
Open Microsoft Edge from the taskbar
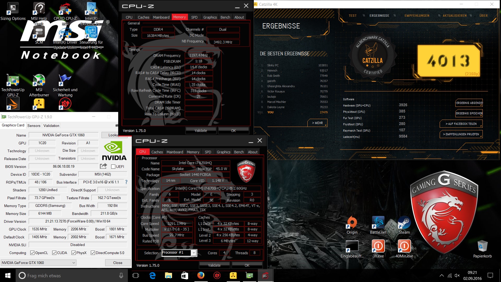[x=152, y=275]
